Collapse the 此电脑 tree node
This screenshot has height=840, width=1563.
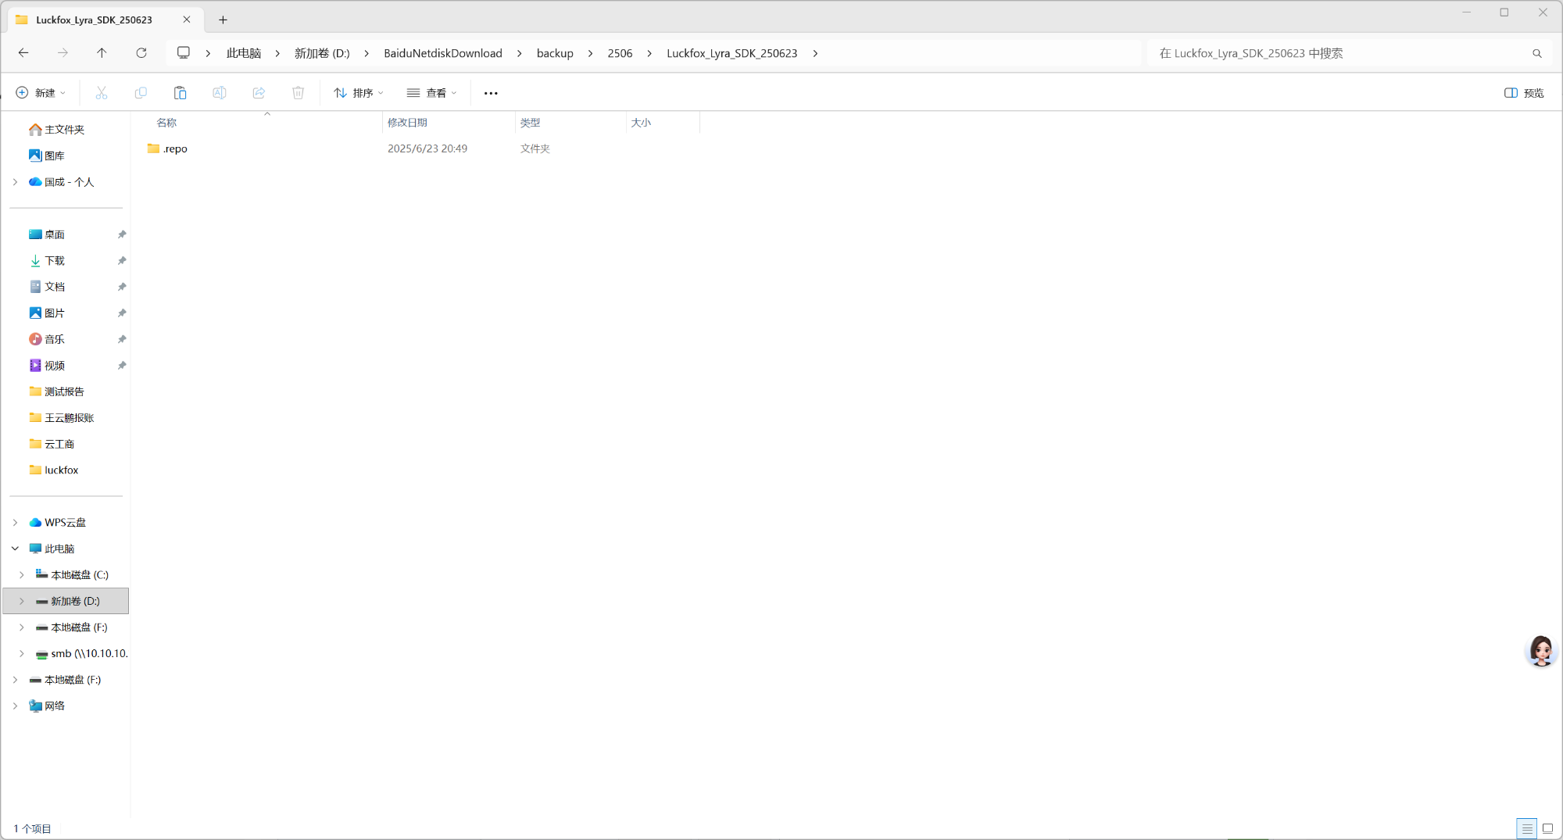click(15, 549)
